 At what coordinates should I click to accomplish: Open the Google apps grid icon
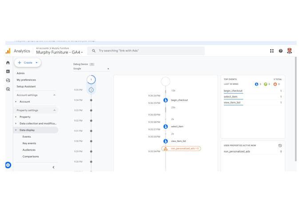pos(272,51)
